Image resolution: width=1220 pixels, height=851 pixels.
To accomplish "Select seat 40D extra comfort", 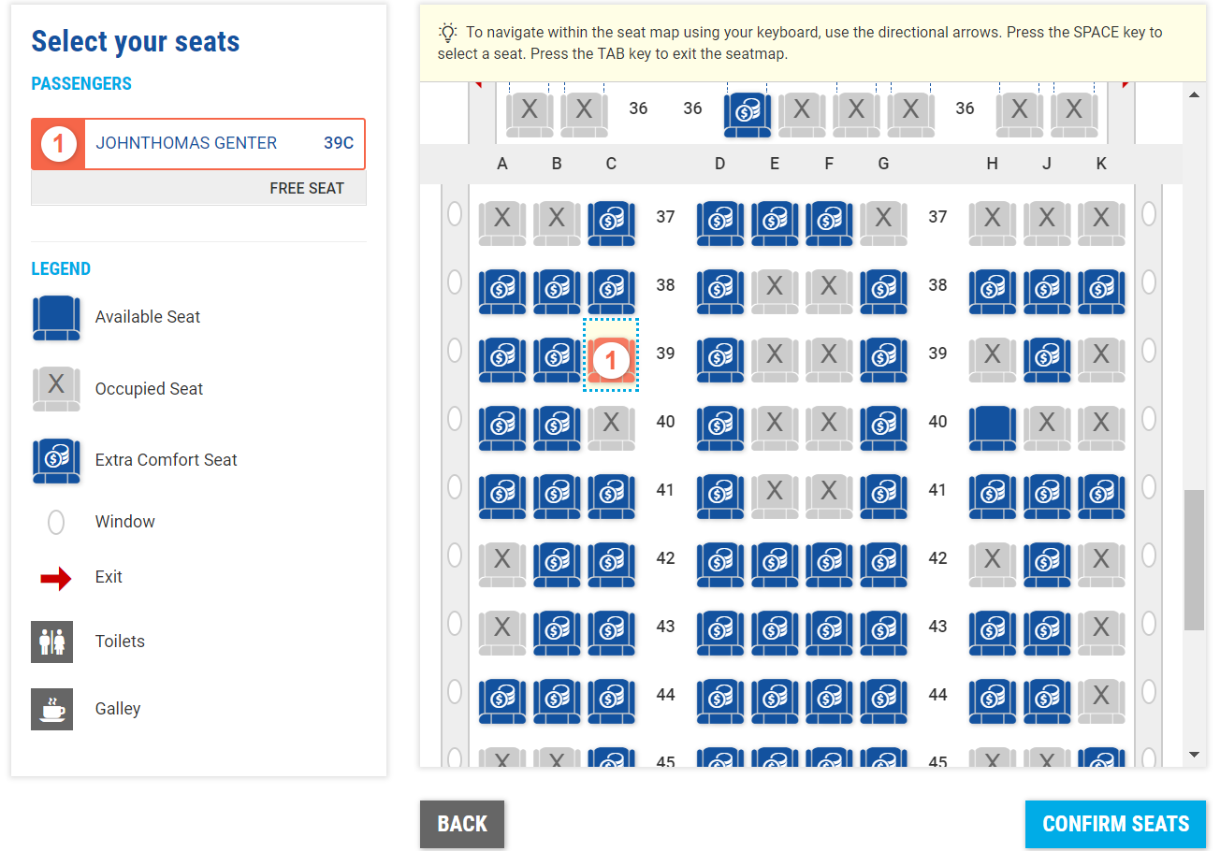I will point(719,428).
